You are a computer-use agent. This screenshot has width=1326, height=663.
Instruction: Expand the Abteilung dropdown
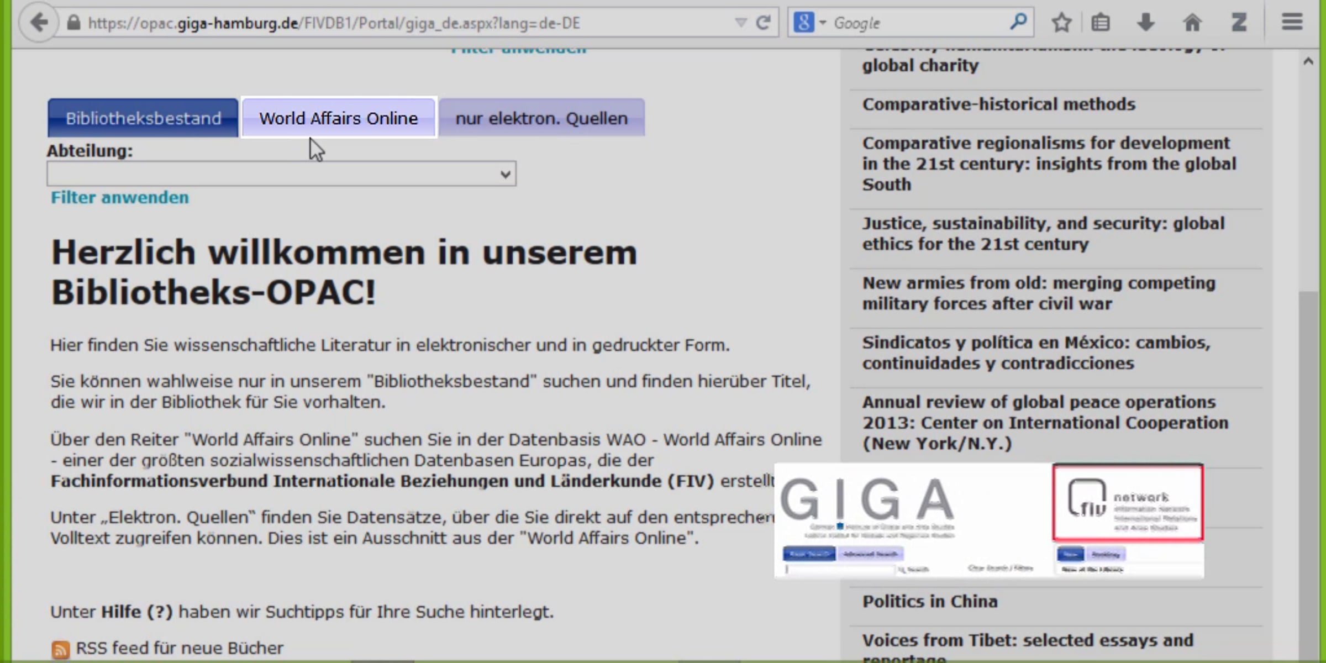(x=282, y=175)
